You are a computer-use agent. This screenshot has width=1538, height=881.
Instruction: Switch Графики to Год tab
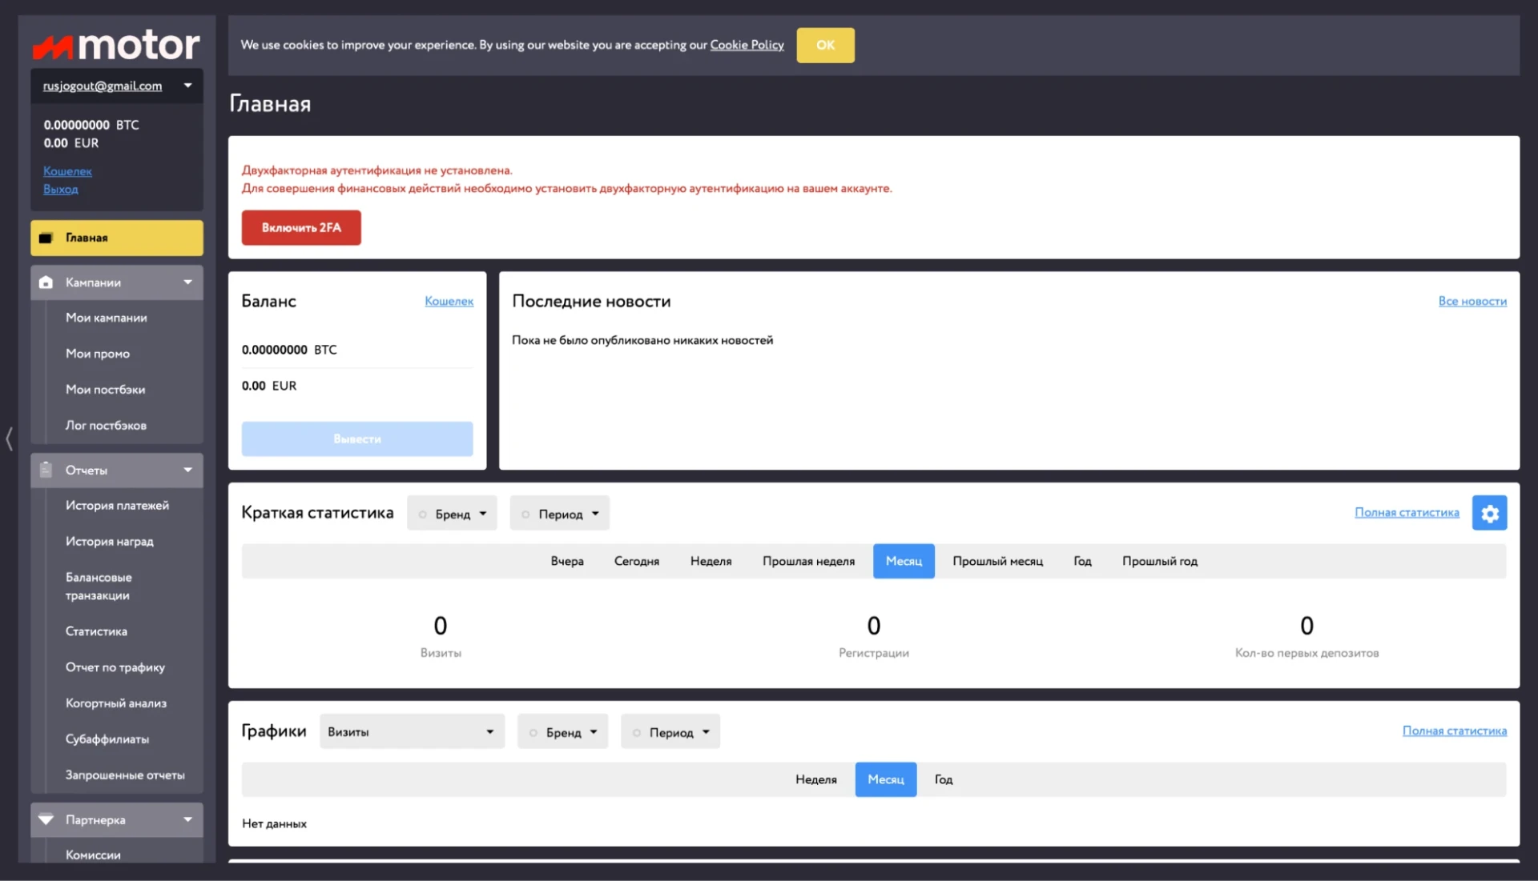pos(943,779)
